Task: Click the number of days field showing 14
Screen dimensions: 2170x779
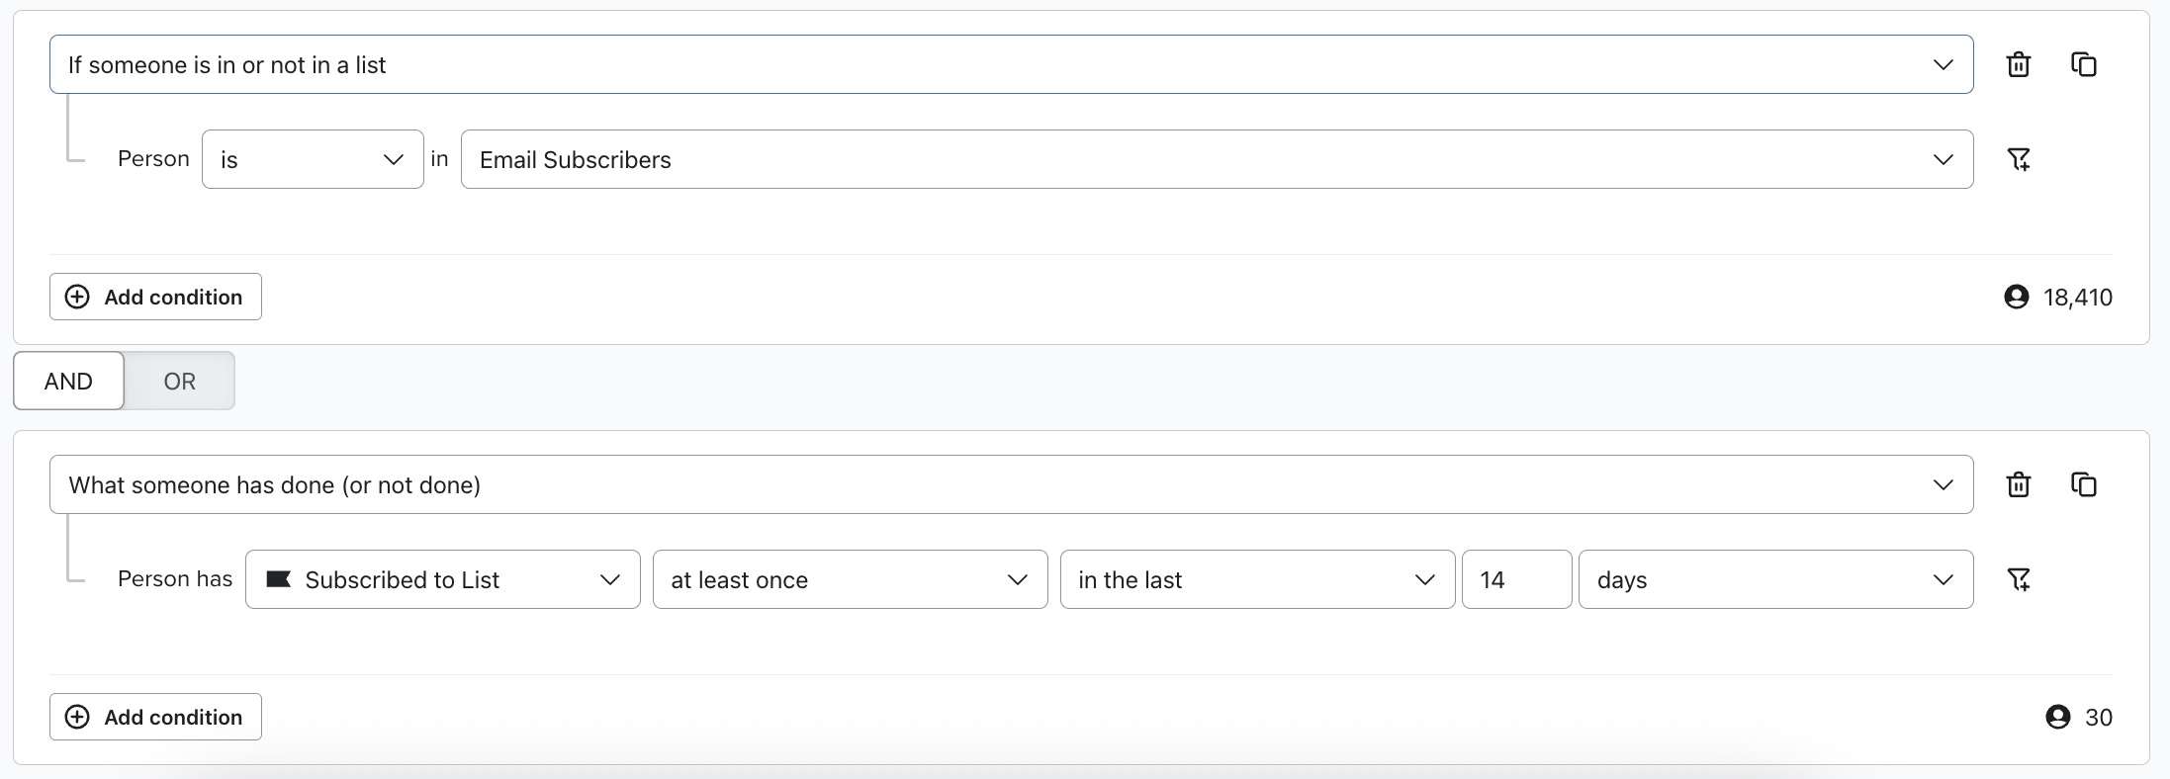Action: pyautogui.click(x=1516, y=579)
